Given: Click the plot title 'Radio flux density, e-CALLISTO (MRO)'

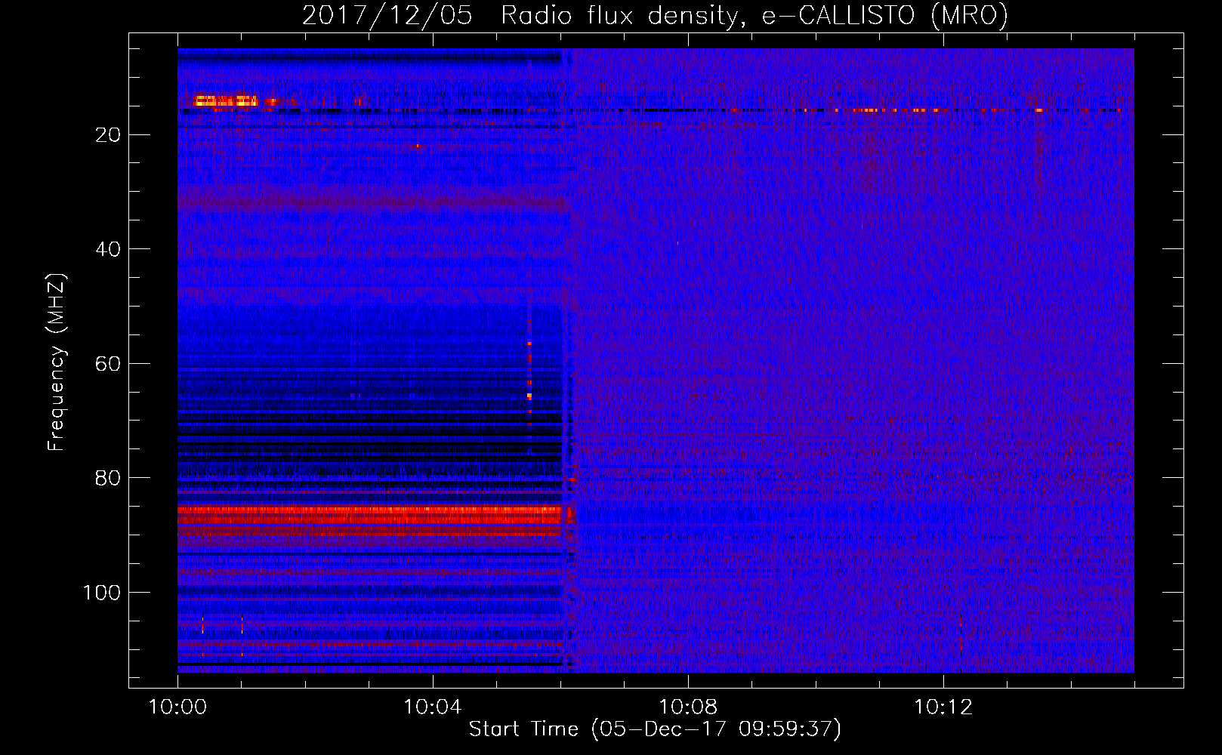Looking at the screenshot, I should pos(754,15).
